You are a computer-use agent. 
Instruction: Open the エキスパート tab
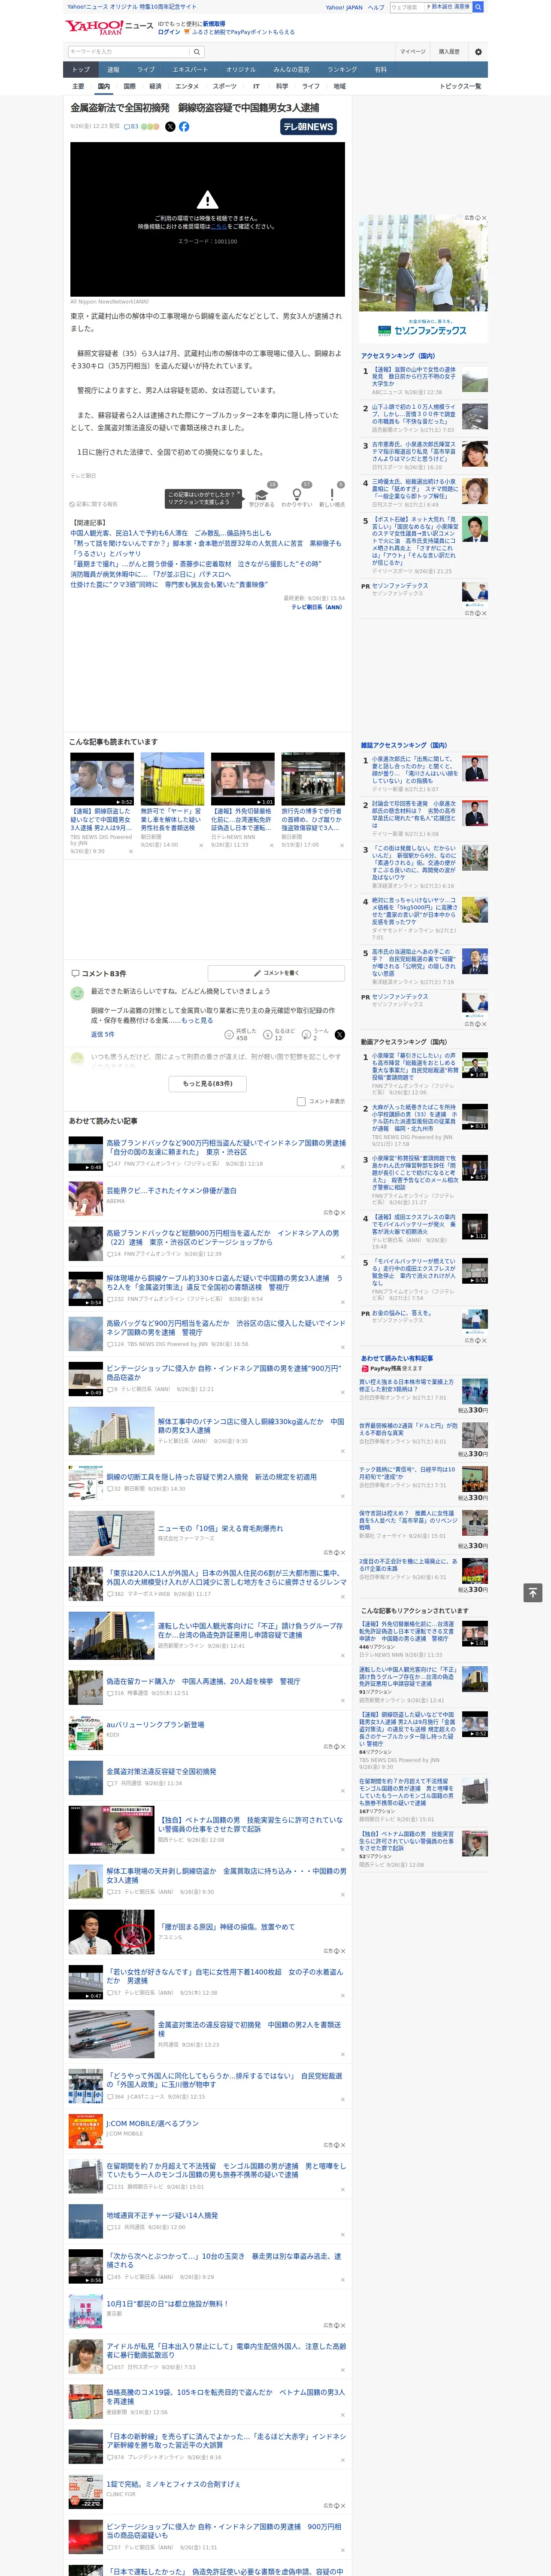(x=190, y=70)
